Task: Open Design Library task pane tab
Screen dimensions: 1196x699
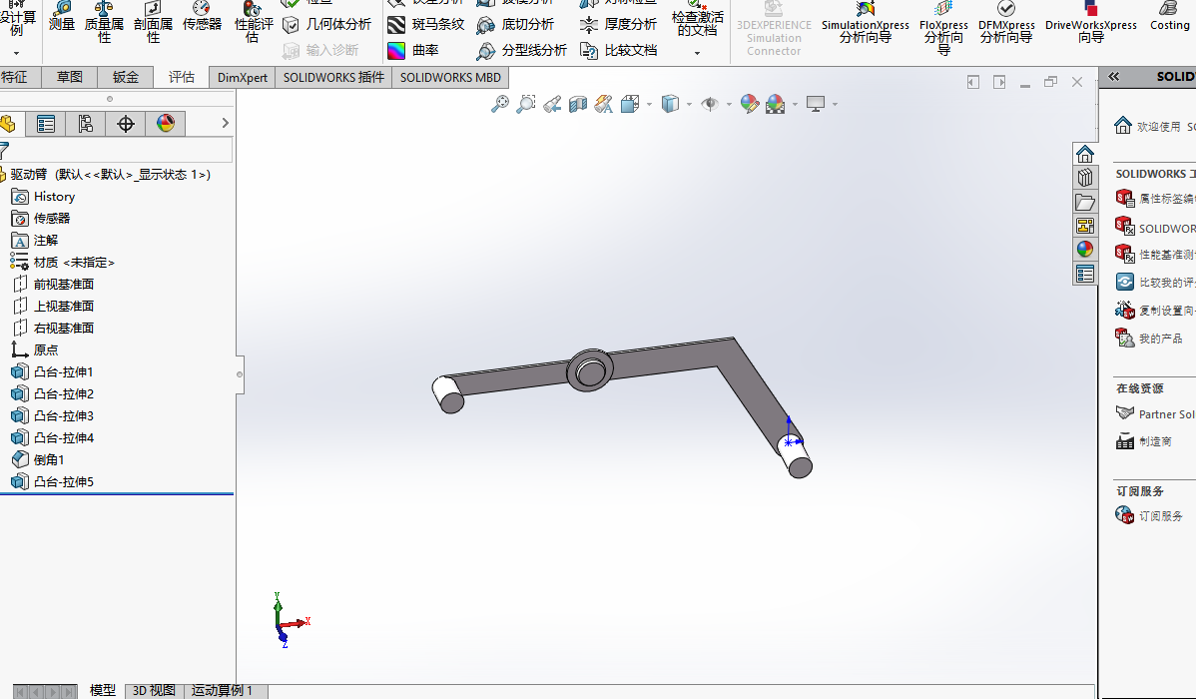Action: click(x=1084, y=178)
